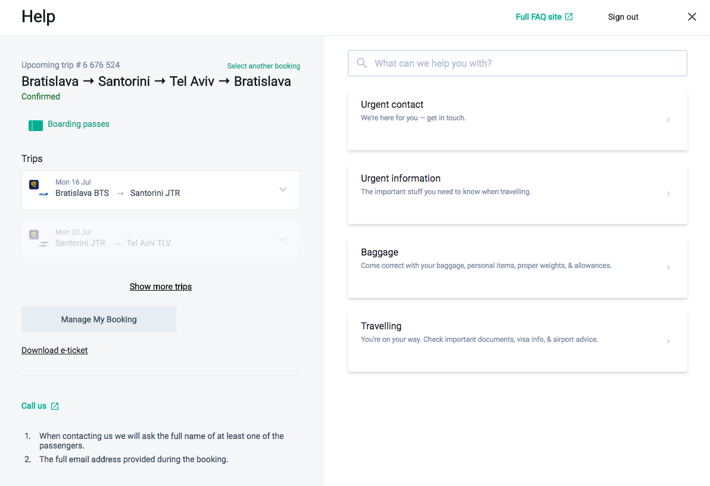The width and height of the screenshot is (710, 486).
Task: Click the external link icon beside Full FAQ site
Action: (x=569, y=17)
